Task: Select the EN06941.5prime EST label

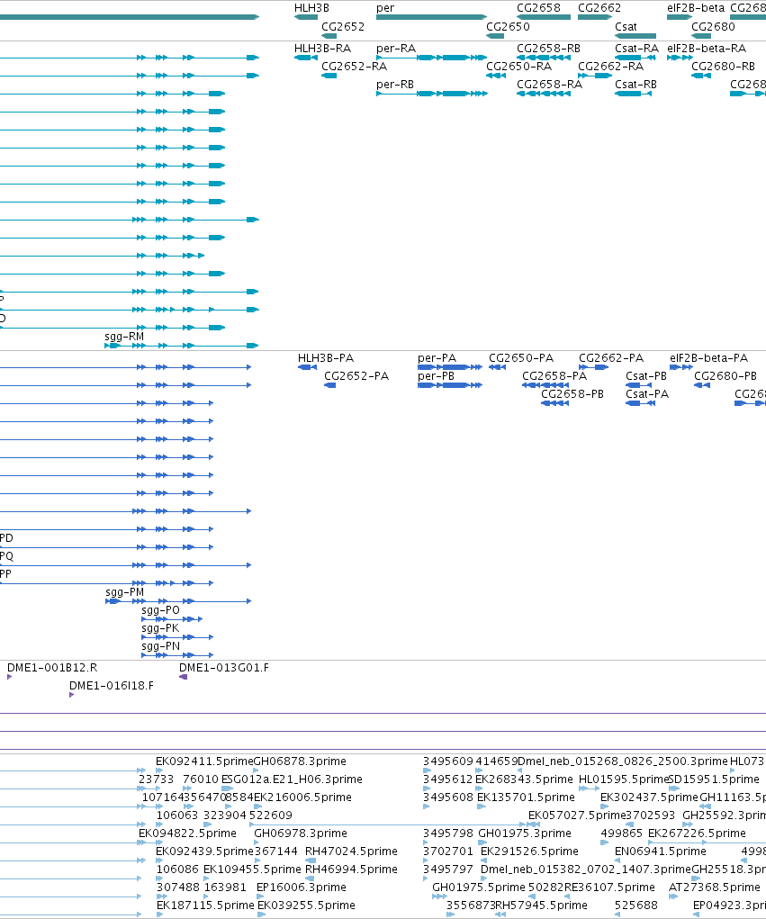Action: 661,851
